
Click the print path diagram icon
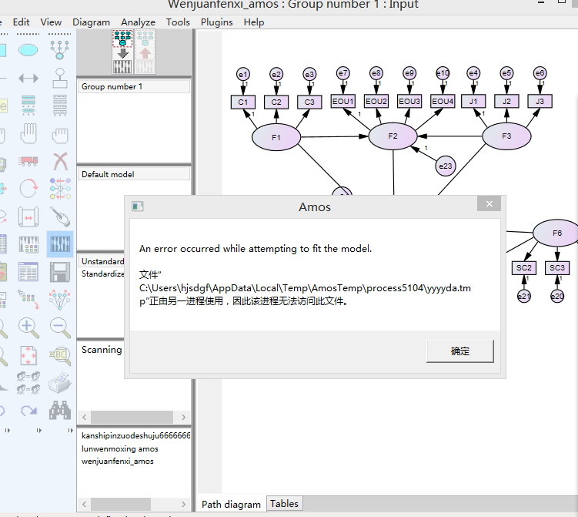(60, 383)
